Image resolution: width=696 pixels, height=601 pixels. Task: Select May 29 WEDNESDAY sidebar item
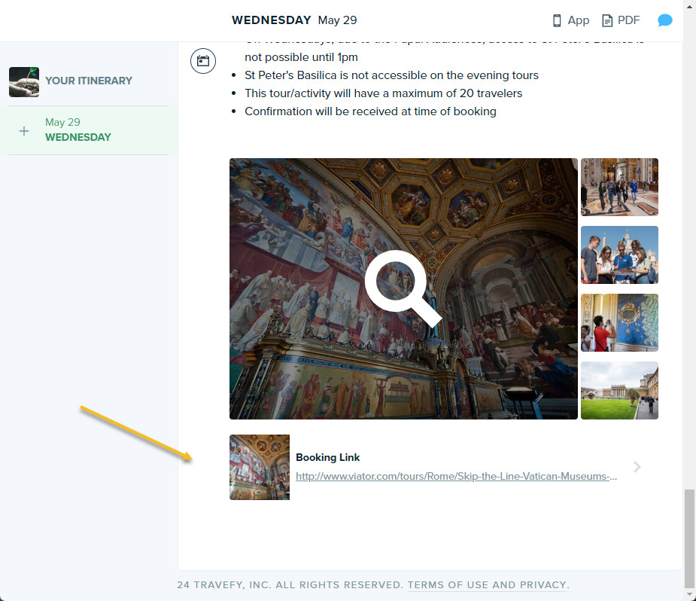pyautogui.click(x=89, y=130)
